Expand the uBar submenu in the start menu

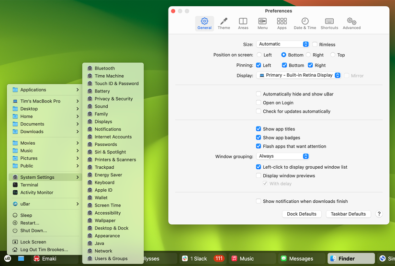[x=45, y=204]
